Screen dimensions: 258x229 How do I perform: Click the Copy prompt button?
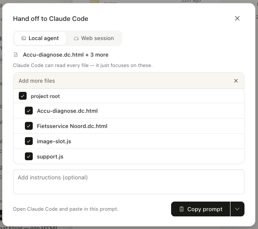click(200, 209)
